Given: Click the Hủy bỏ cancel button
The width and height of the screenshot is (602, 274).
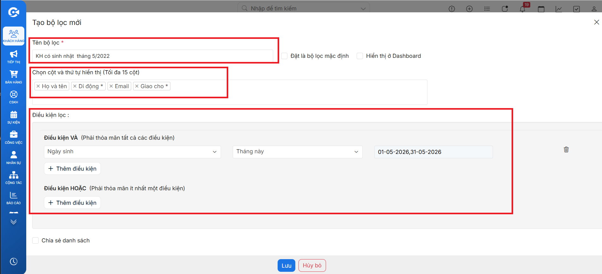Looking at the screenshot, I should coord(312,265).
